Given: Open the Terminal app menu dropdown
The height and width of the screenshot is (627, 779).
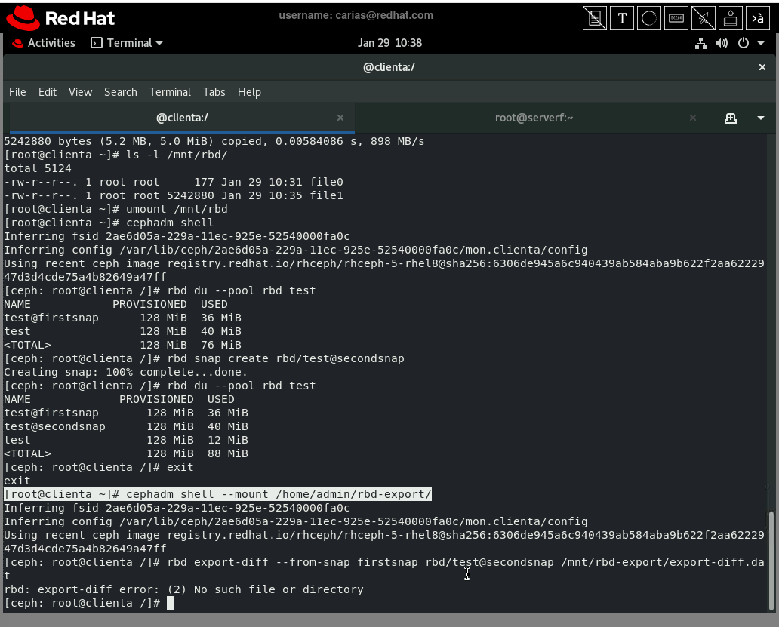Looking at the screenshot, I should (x=127, y=43).
